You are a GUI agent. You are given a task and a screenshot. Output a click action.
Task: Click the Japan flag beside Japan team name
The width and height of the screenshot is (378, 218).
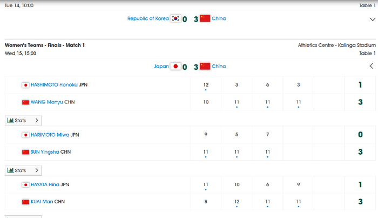[x=175, y=66]
